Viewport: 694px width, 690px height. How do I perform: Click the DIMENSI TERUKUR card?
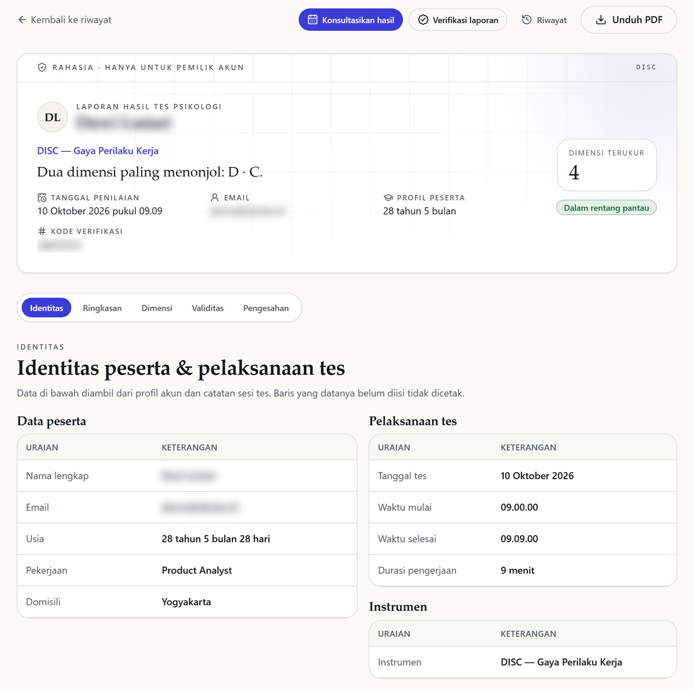(607, 165)
